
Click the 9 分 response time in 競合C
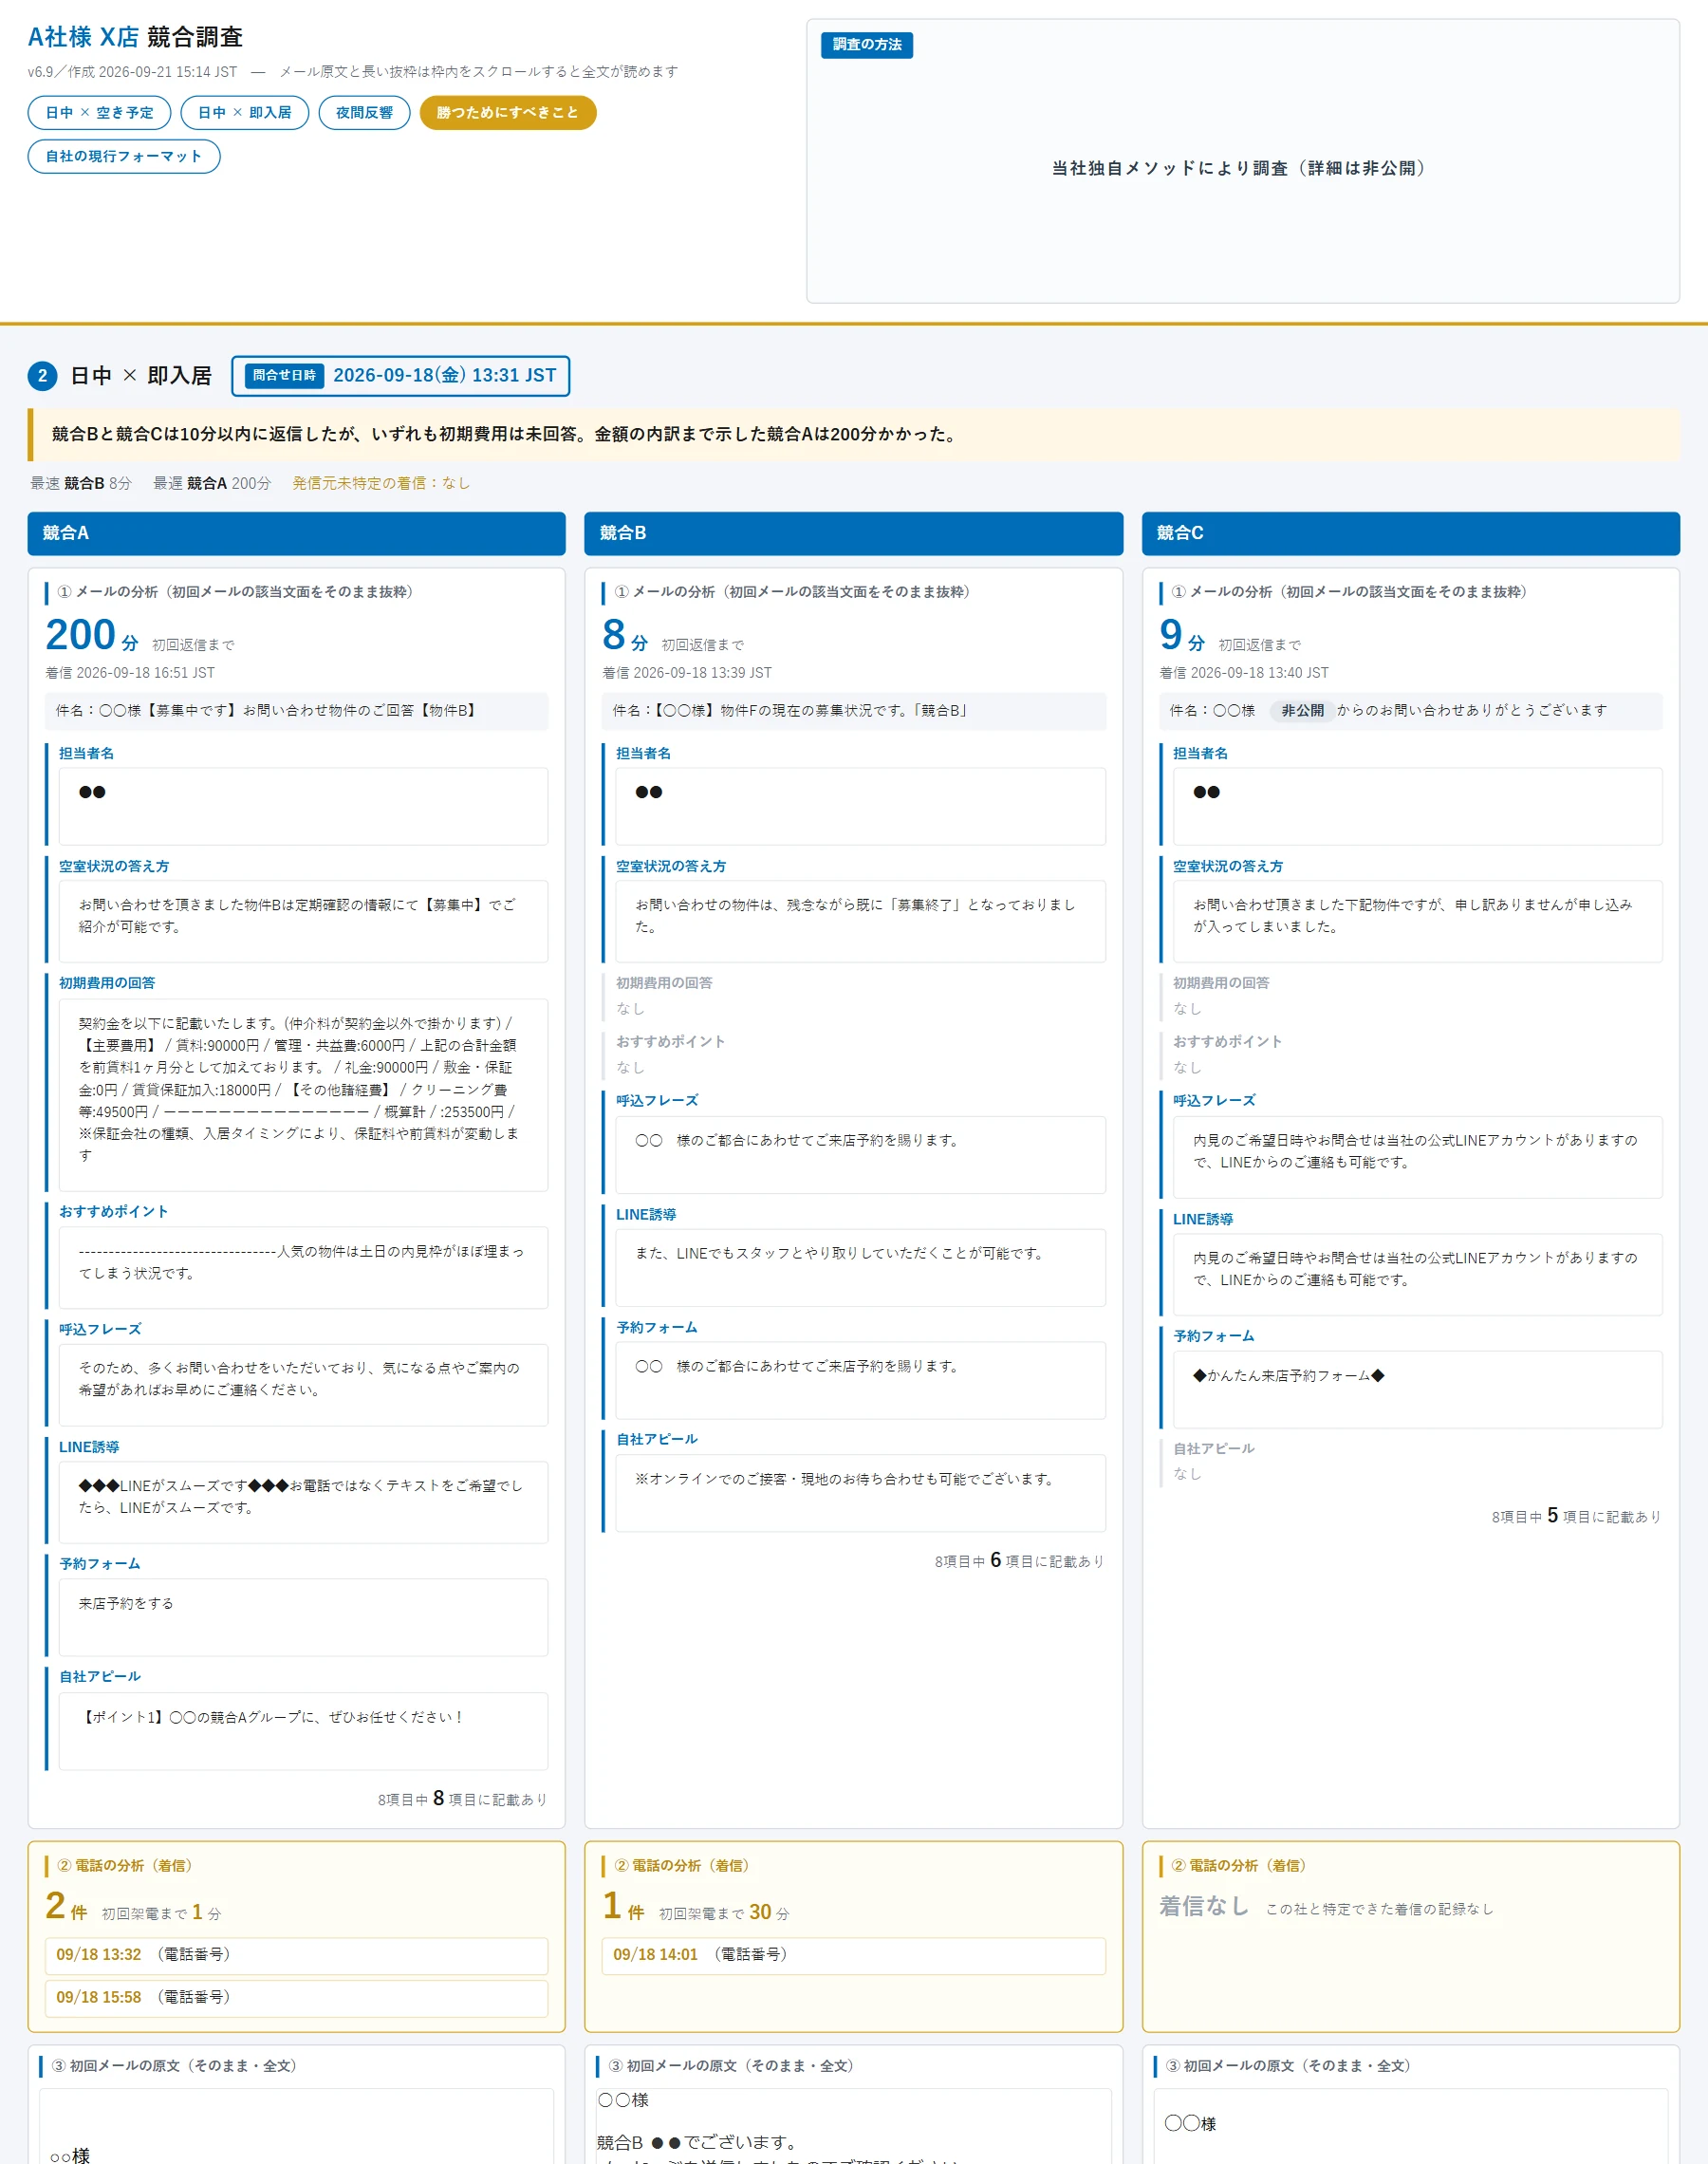1182,635
